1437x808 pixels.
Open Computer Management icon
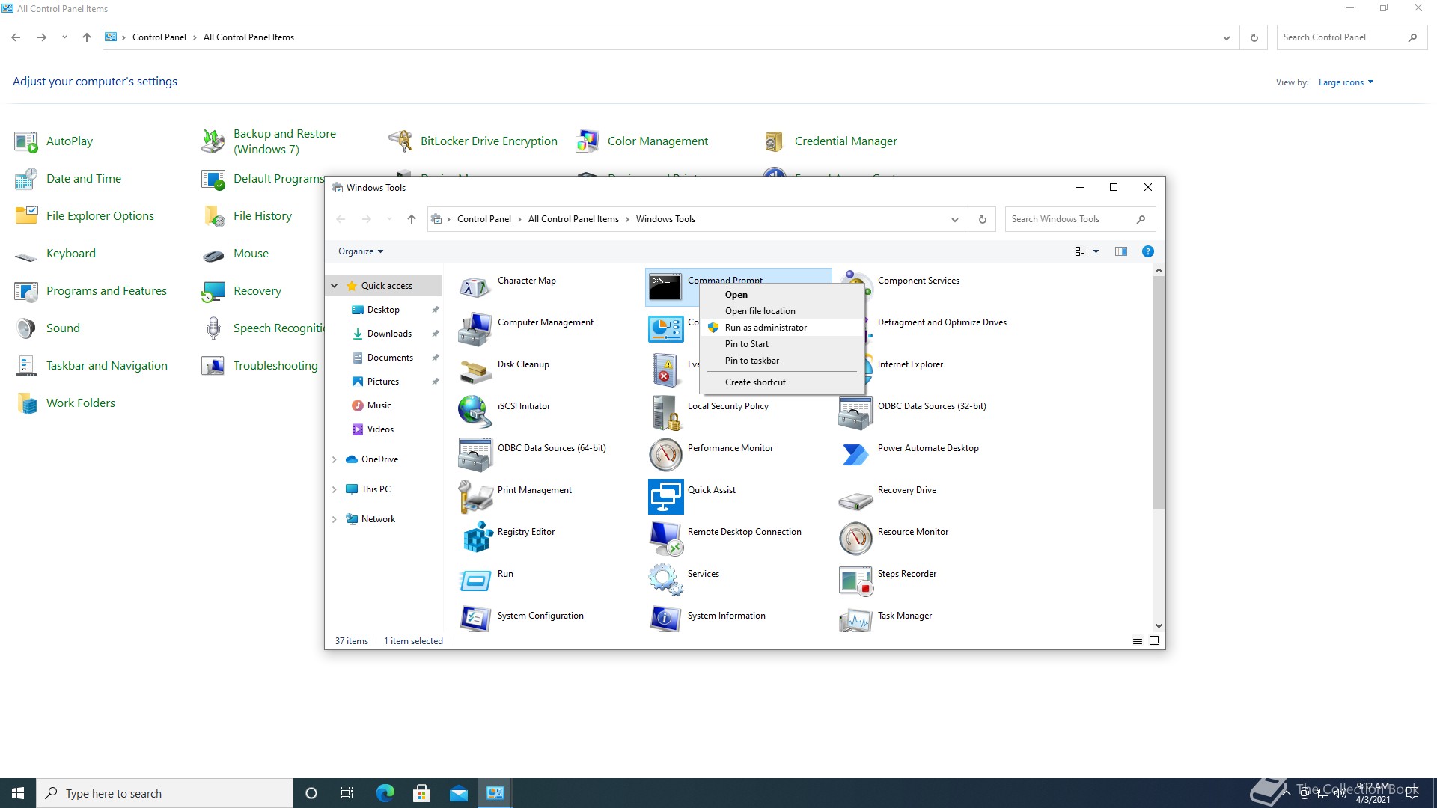(475, 328)
